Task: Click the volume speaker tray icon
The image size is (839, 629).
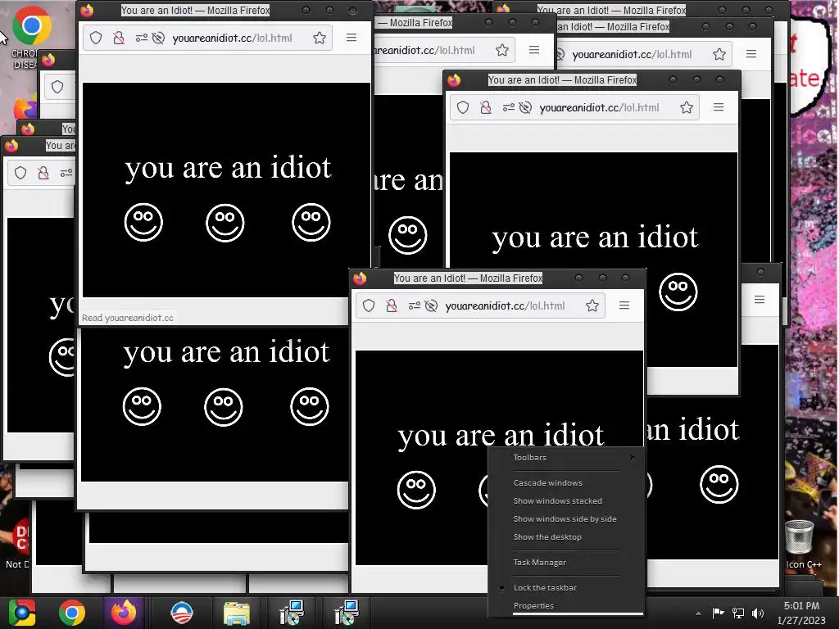Action: tap(758, 613)
